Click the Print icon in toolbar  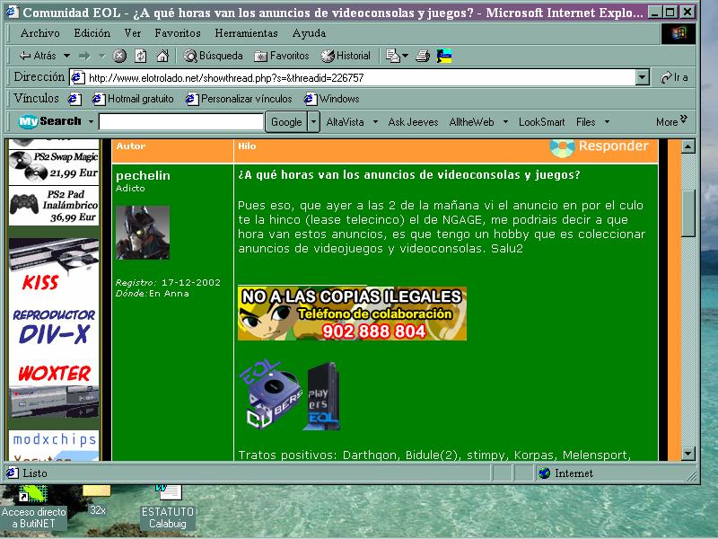[423, 56]
